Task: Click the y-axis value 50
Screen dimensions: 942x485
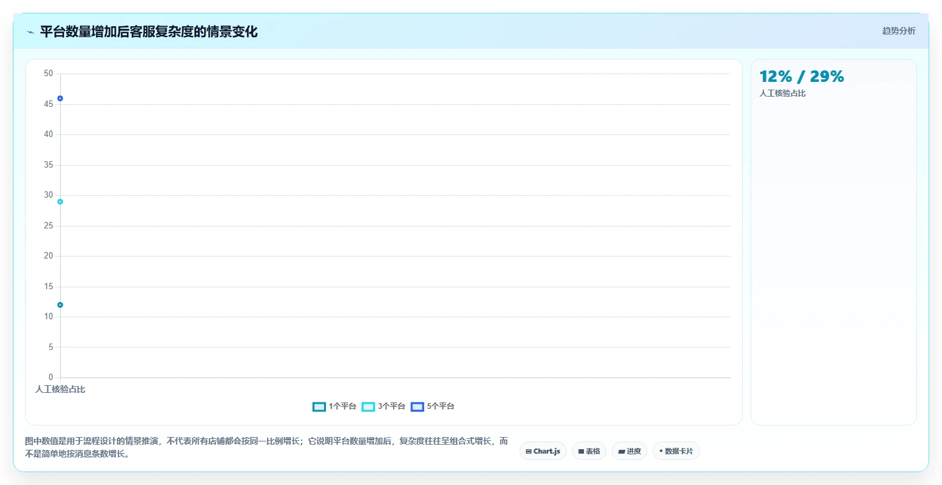Action: (49, 74)
